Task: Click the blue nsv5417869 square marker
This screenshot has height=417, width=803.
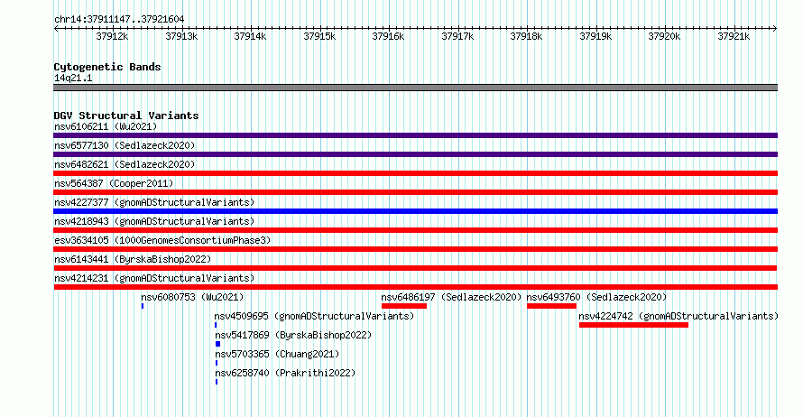Action: [x=217, y=344]
